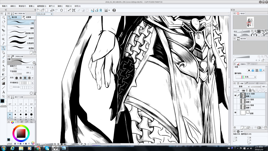Click the brush size 8.0 stepper arrows
This screenshot has height=151, width=268.
coord(30,68)
